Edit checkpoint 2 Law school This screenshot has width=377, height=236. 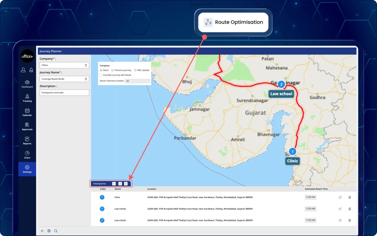pos(340,209)
